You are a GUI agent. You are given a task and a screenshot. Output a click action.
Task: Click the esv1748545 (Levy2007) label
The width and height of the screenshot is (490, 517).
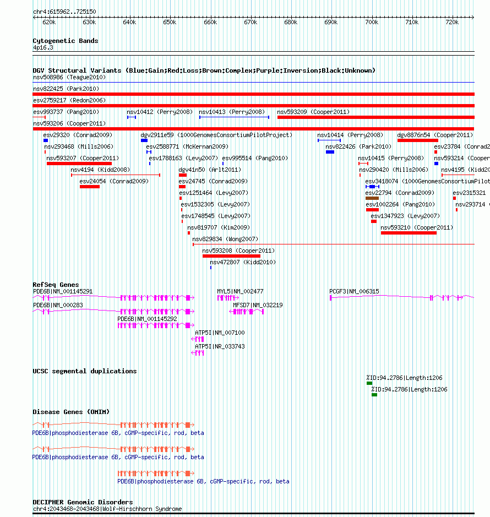click(x=216, y=216)
